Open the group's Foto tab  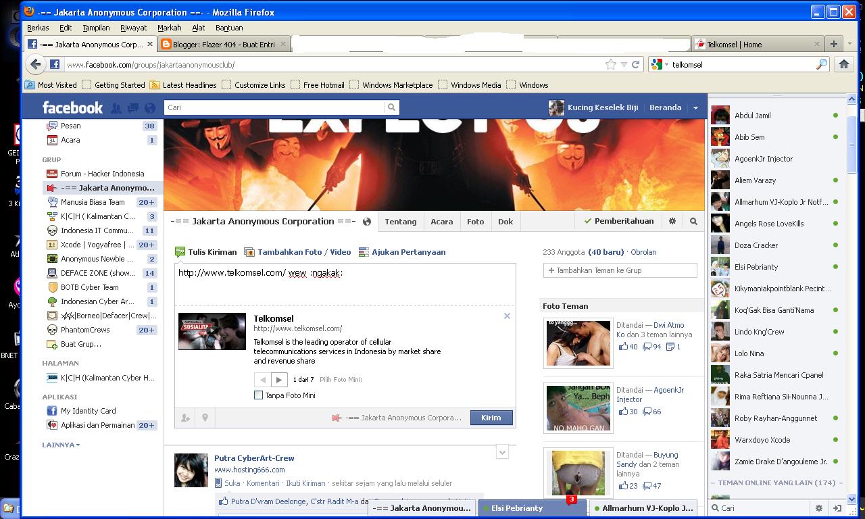[475, 221]
